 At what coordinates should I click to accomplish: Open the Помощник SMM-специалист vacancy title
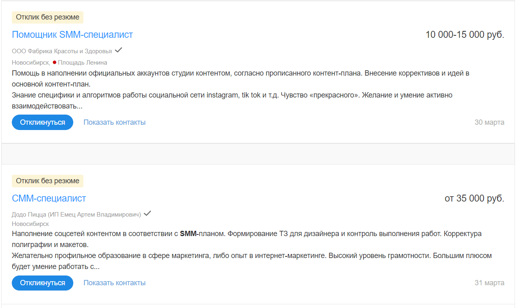[72, 35]
